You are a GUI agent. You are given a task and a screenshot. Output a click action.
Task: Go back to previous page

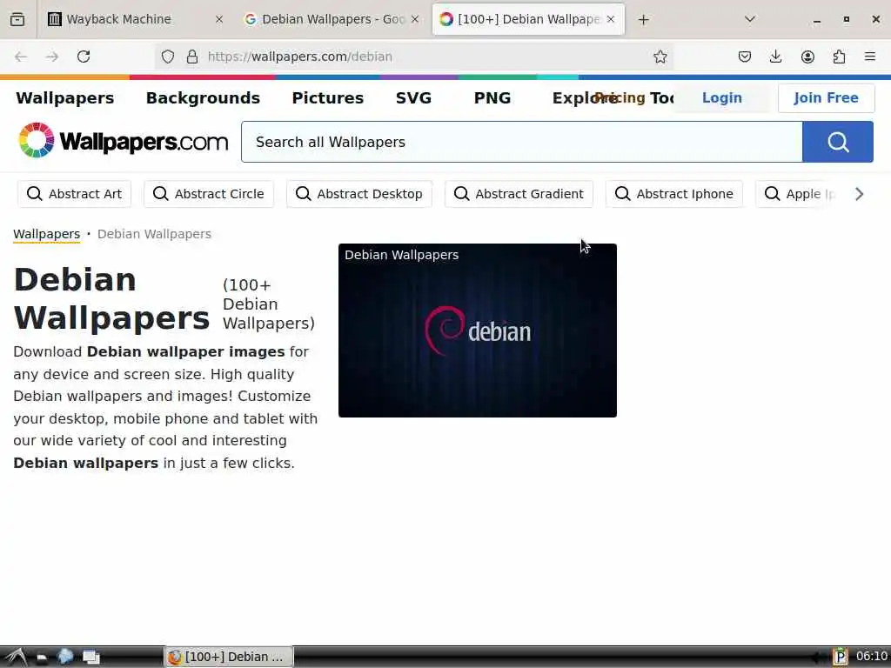(x=21, y=57)
